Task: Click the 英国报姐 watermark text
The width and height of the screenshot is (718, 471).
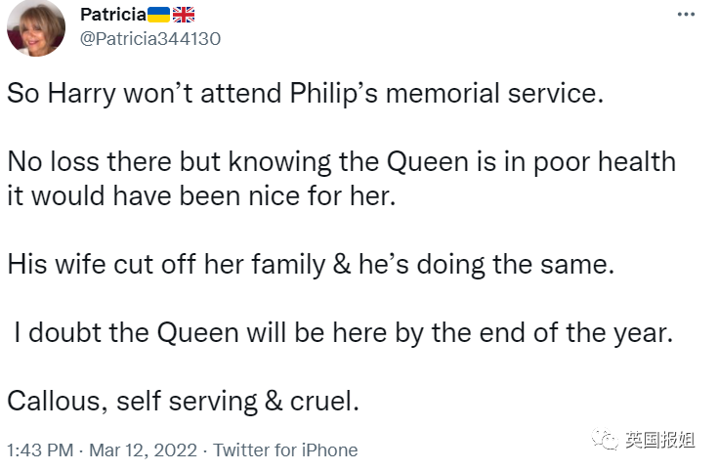Action: 660,441
